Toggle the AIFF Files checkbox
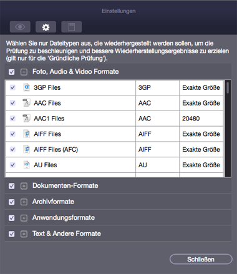 pyautogui.click(x=12, y=134)
